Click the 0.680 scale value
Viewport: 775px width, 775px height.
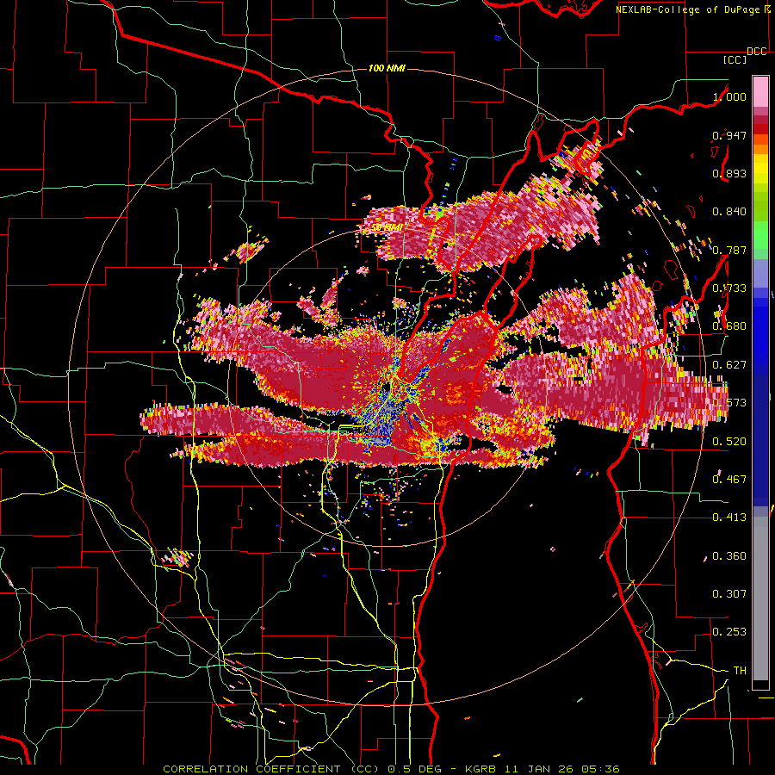pos(729,326)
